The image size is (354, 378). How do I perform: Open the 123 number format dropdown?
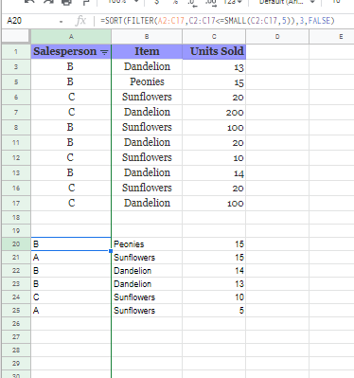233,2
